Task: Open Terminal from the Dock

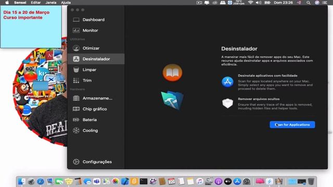Action: (144, 181)
